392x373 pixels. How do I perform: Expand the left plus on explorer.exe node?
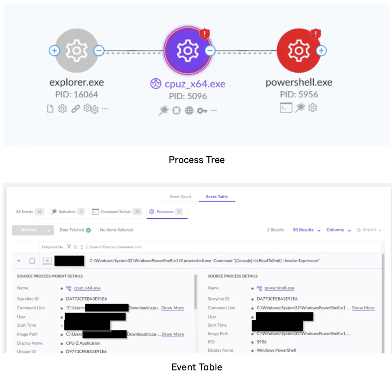(54, 50)
